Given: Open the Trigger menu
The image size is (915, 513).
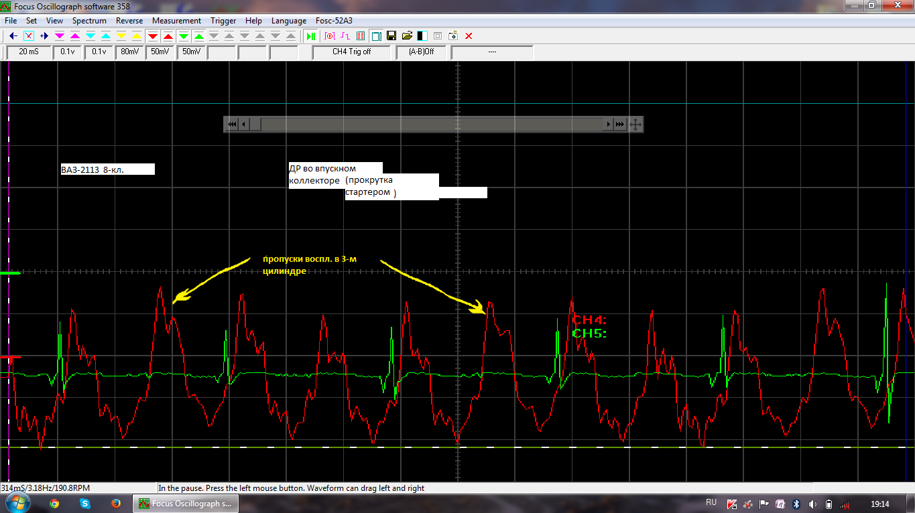Looking at the screenshot, I should click(x=223, y=21).
